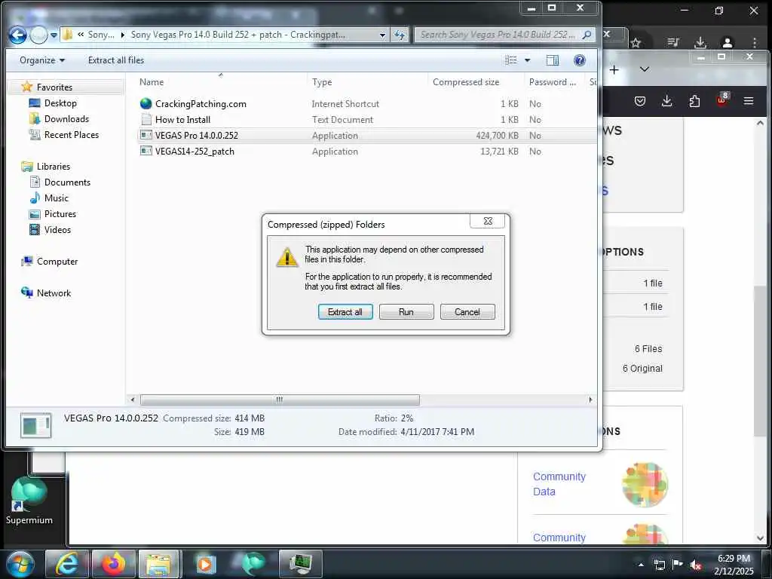Screen dimensions: 772x579
Task: Open Network in navigation pane
Action: [54, 293]
